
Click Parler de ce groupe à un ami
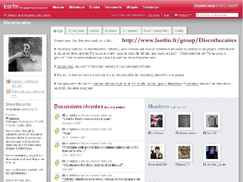[28, 93]
